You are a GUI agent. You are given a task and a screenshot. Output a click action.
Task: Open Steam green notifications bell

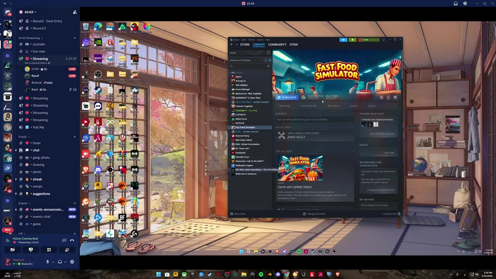[352, 40]
